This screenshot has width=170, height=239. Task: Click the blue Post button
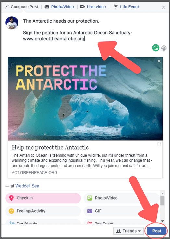click(157, 231)
